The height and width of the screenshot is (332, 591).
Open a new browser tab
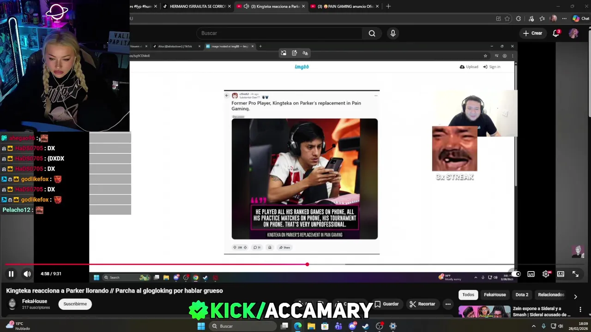pos(388,6)
